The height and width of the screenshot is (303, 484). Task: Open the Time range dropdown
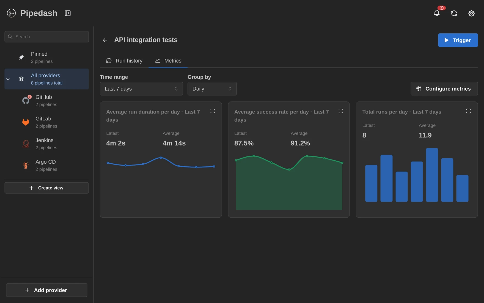point(141,89)
